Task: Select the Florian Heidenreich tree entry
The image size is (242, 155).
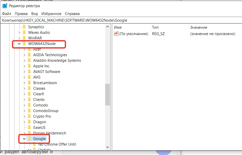Action: coord(50,133)
